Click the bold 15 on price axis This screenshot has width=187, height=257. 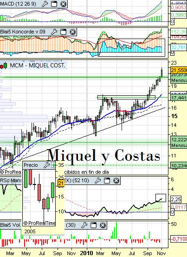[x=174, y=116]
